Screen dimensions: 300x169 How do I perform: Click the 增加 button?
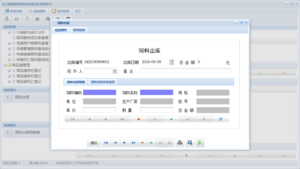94,142
